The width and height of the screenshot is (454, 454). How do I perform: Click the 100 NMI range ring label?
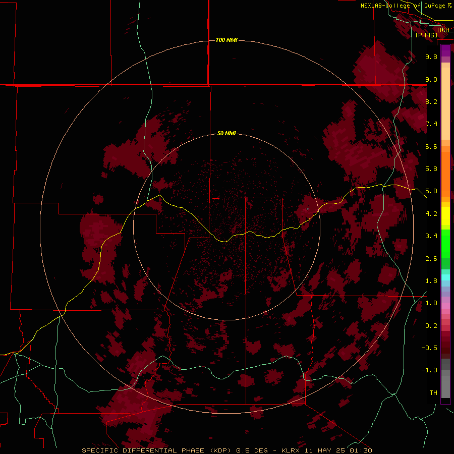226,40
